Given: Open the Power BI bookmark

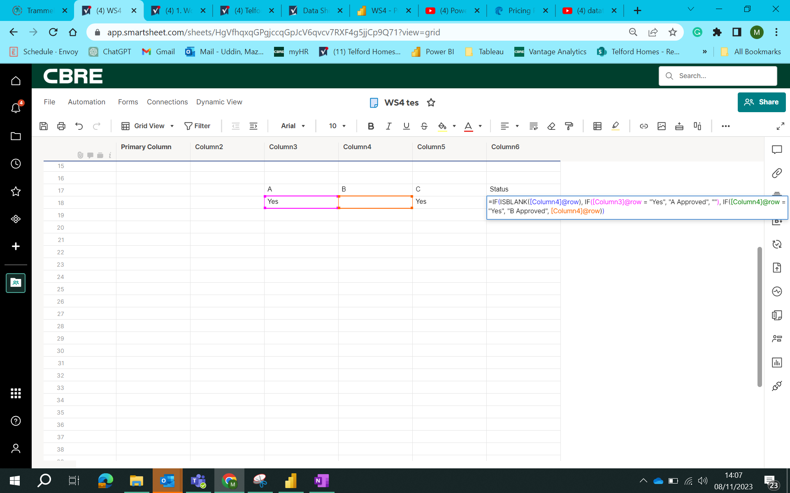Looking at the screenshot, I should tap(433, 52).
